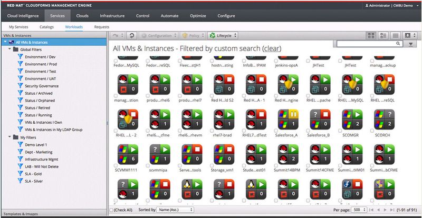Click Environment / Dev filter icon
Viewport: 422px width, 218px height.
coord(20,57)
